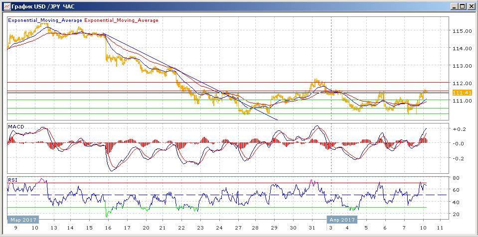
Task: Maximize the USD/JPY chart window
Action: (x=462, y=6)
